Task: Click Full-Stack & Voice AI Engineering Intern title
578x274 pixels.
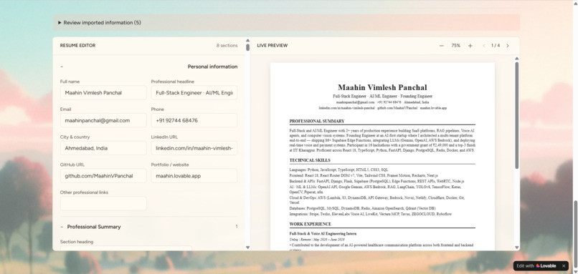Action: (323, 233)
